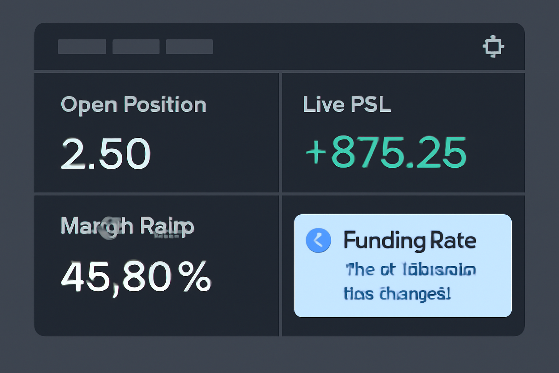Click the blue left-chevron circle icon
This screenshot has width=559, height=373.
[x=318, y=240]
